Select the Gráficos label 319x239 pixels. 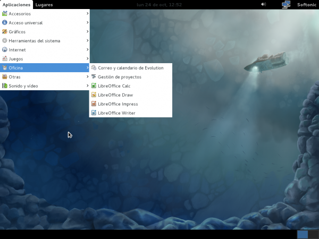tap(17, 32)
